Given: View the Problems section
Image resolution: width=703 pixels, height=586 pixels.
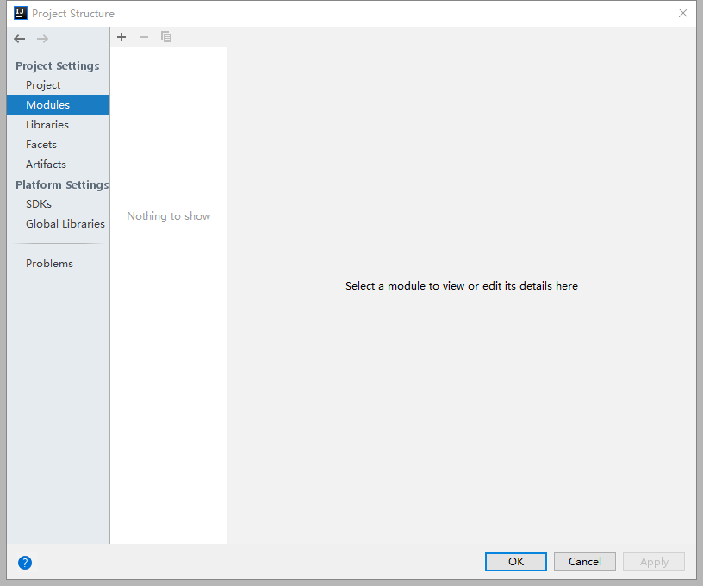Looking at the screenshot, I should 49,263.
